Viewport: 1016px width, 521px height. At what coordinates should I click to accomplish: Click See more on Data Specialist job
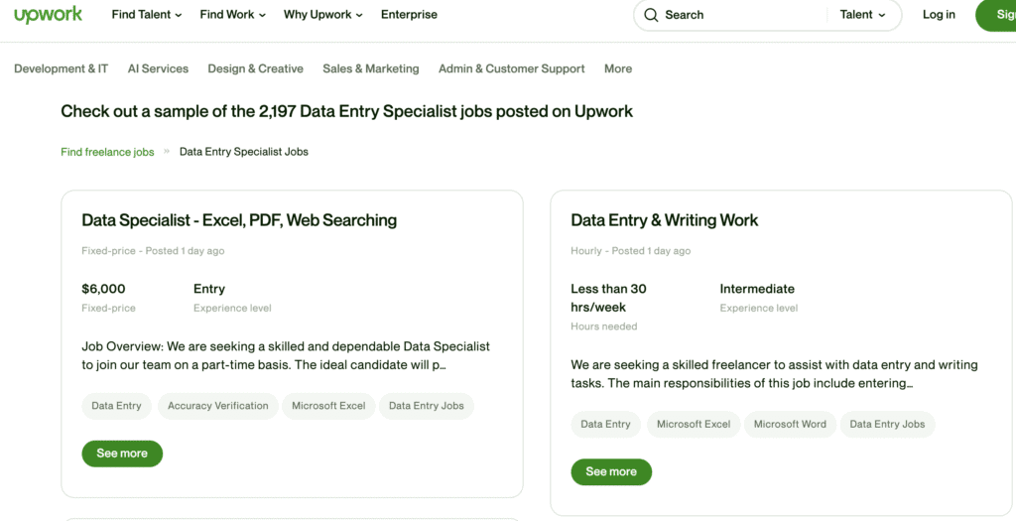122,454
